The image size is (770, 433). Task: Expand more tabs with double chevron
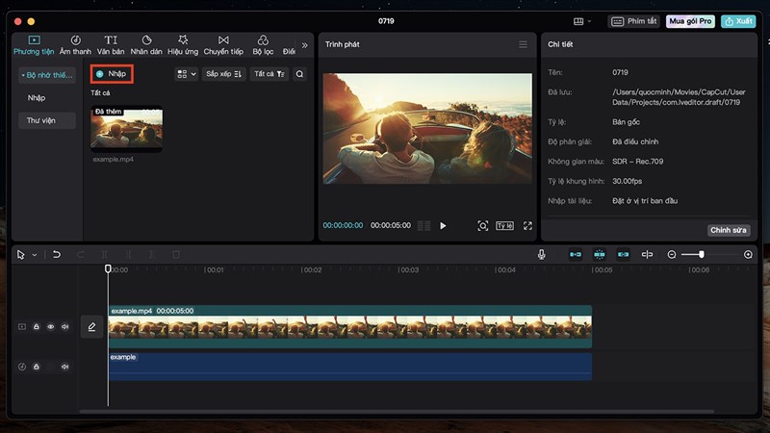coord(304,45)
